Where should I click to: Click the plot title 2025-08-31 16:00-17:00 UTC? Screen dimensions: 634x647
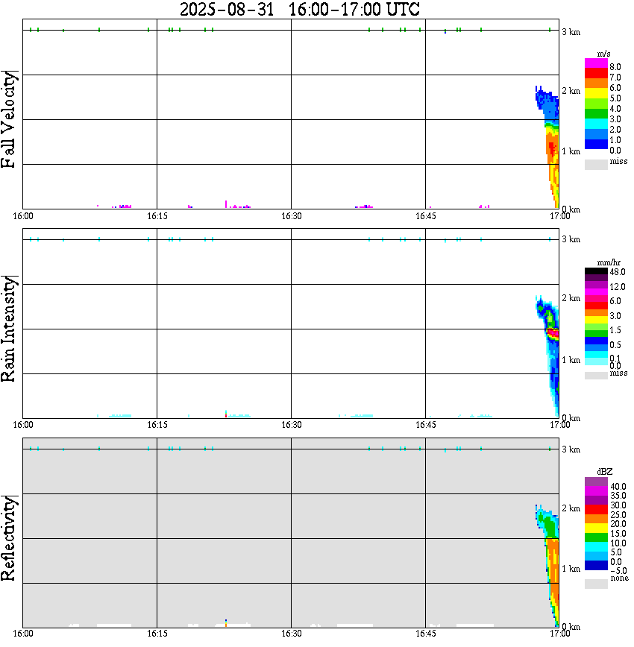tap(299, 9)
